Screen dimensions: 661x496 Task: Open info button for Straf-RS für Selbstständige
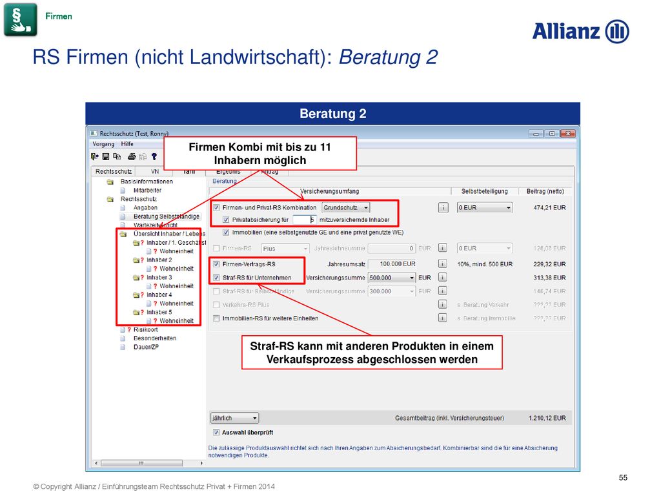pos(443,291)
